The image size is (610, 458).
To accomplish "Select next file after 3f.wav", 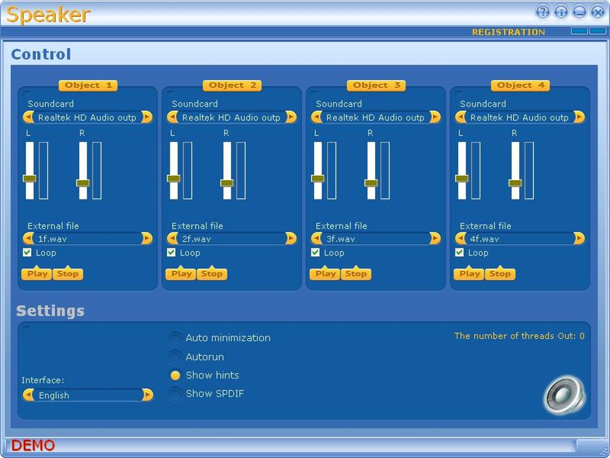I will click(435, 238).
